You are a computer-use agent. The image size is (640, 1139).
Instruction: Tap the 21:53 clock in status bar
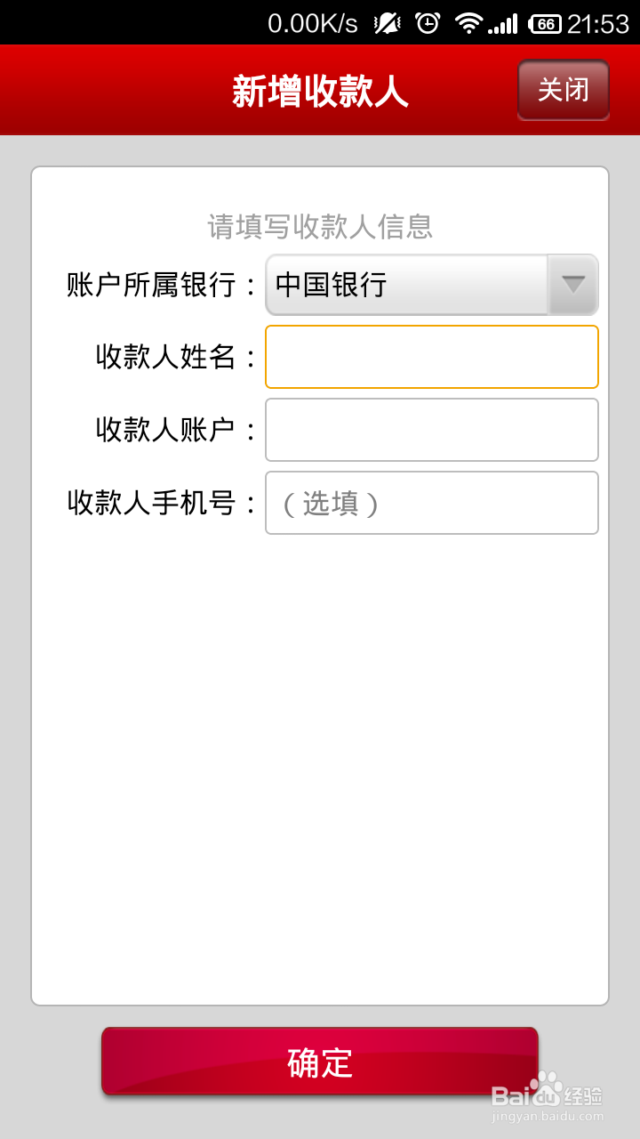pos(598,24)
